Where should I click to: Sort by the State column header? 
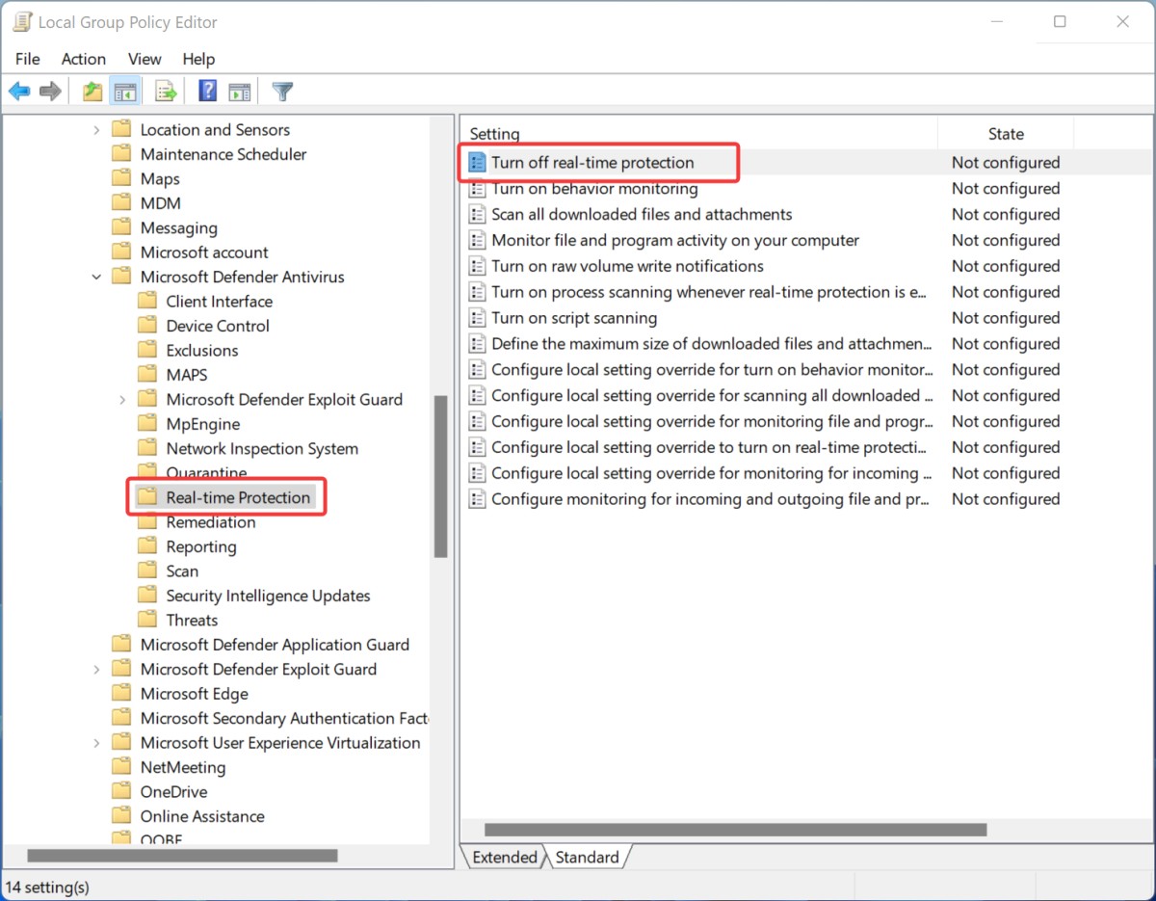tap(1006, 134)
